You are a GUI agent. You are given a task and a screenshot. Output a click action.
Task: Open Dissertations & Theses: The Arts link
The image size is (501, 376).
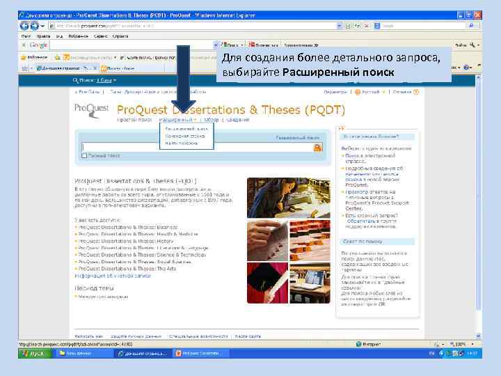click(x=127, y=269)
